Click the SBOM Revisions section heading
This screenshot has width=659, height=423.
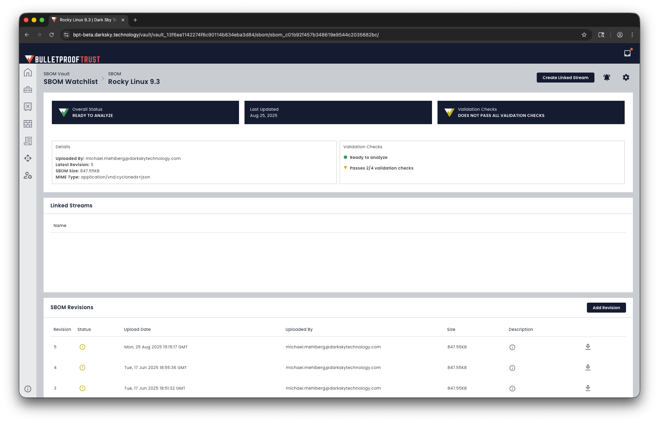coord(72,307)
